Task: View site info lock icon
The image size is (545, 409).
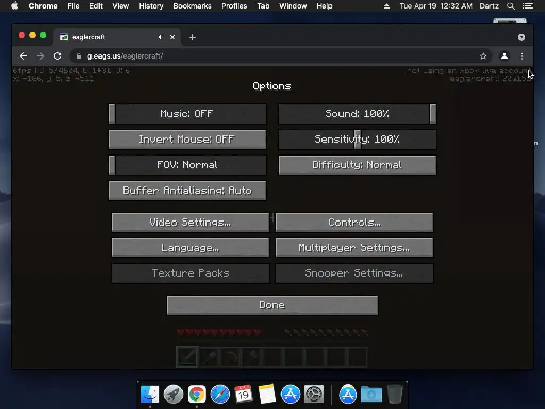Action: [79, 56]
